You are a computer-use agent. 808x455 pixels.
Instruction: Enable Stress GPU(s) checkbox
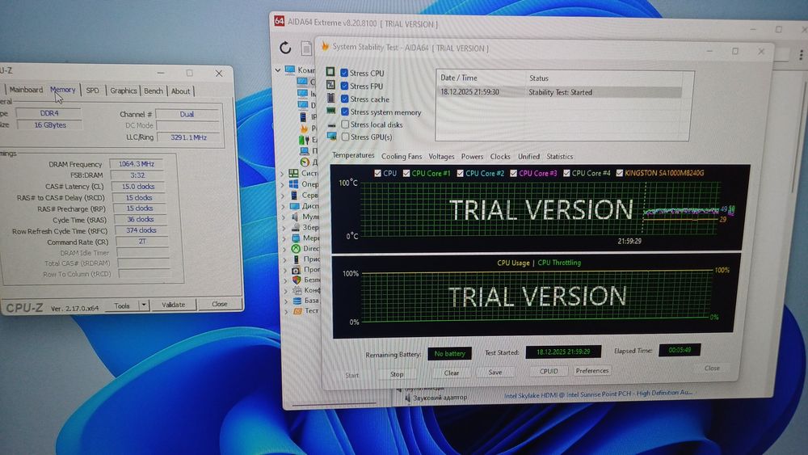click(345, 137)
